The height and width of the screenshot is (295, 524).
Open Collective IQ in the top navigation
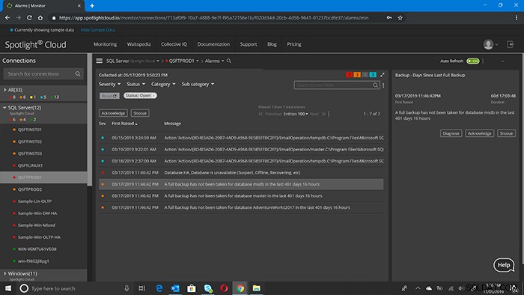174,44
